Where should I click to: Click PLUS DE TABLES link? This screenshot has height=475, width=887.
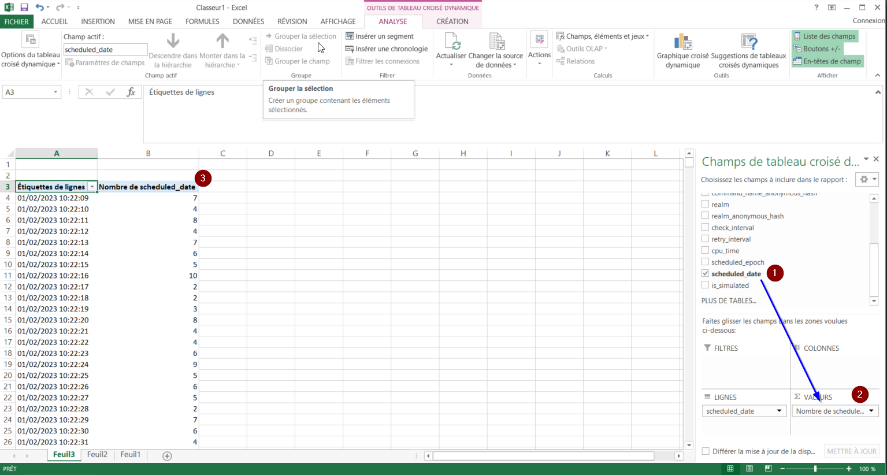728,300
